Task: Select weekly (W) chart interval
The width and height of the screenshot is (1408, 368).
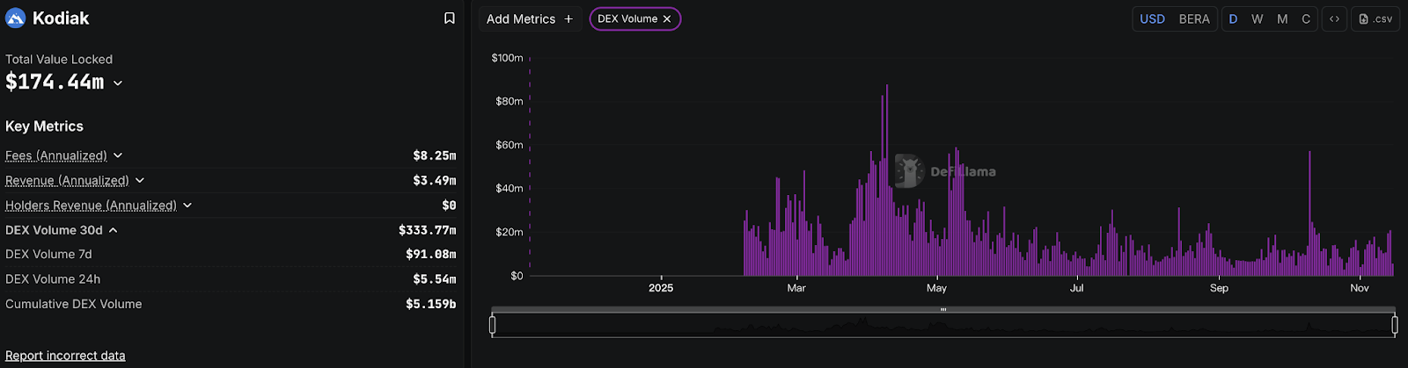Action: pyautogui.click(x=1257, y=19)
